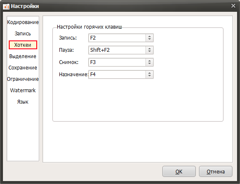Image resolution: width=240 pixels, height=184 pixels.
Task: Open the Кодирование settings tab
Action: pyautogui.click(x=23, y=22)
